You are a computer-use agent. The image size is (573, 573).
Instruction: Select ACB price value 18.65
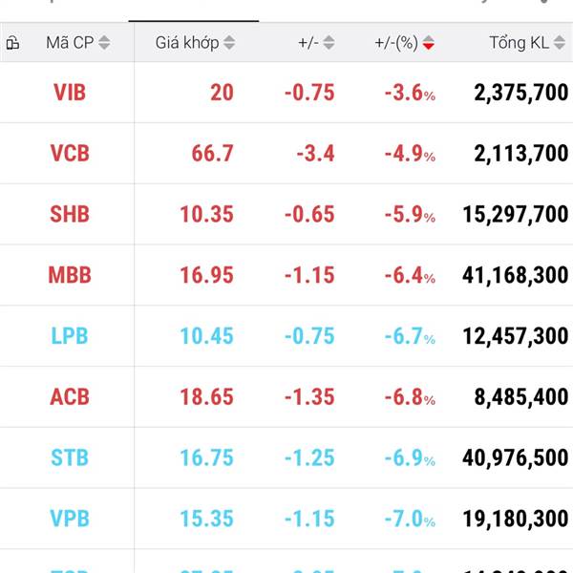207,397
